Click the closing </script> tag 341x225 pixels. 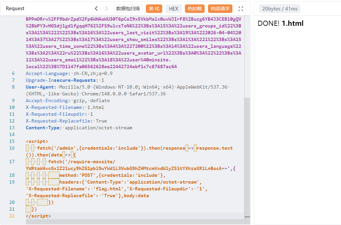click(38, 216)
